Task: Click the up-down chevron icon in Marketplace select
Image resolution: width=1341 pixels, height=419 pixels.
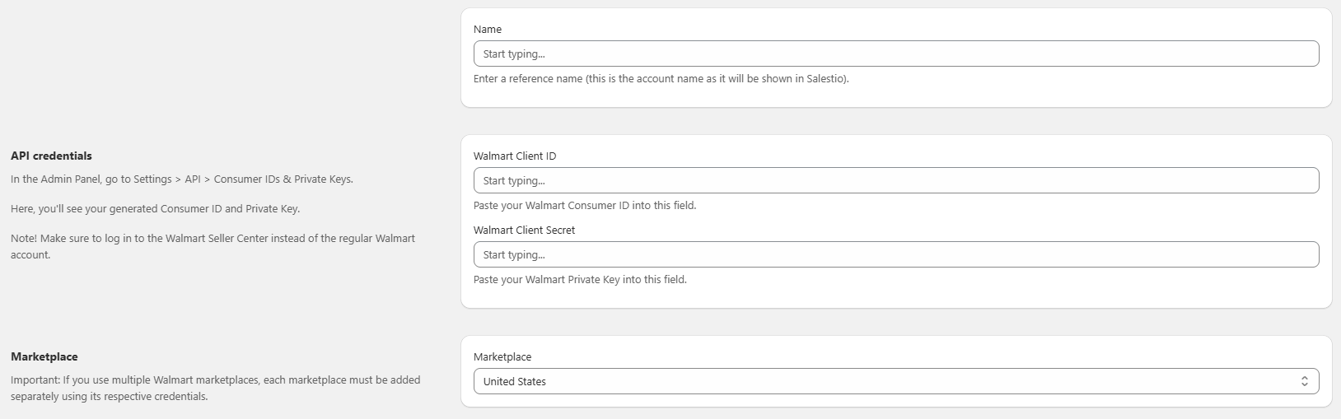Action: [1304, 382]
